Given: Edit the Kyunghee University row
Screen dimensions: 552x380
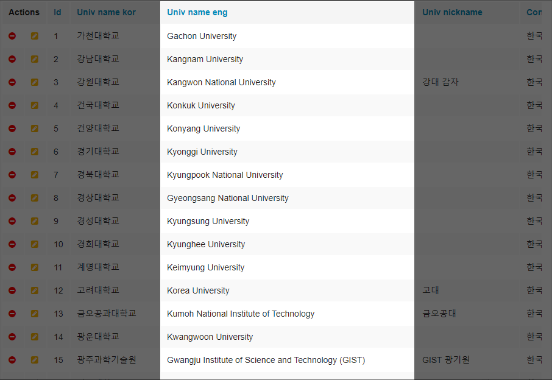Looking at the screenshot, I should pos(35,244).
